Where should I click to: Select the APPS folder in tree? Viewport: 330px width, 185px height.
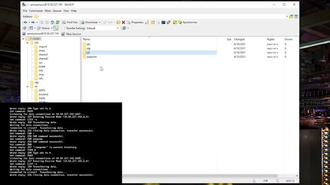click(x=42, y=90)
